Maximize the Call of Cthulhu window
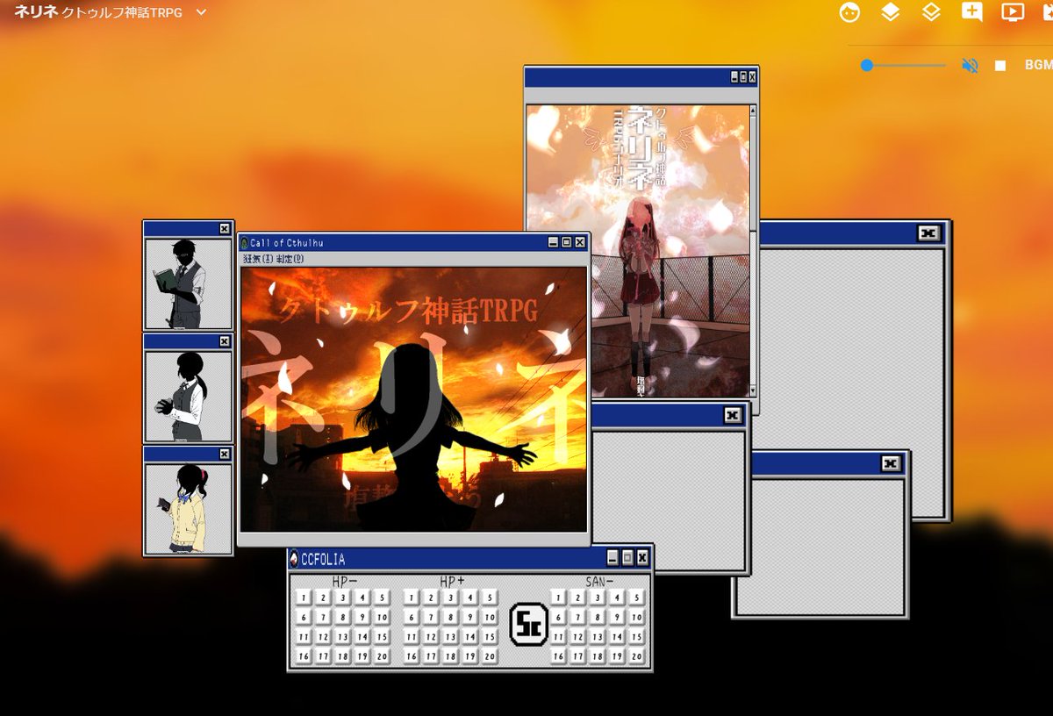Screen dimensions: 1053x716 pyautogui.click(x=566, y=242)
